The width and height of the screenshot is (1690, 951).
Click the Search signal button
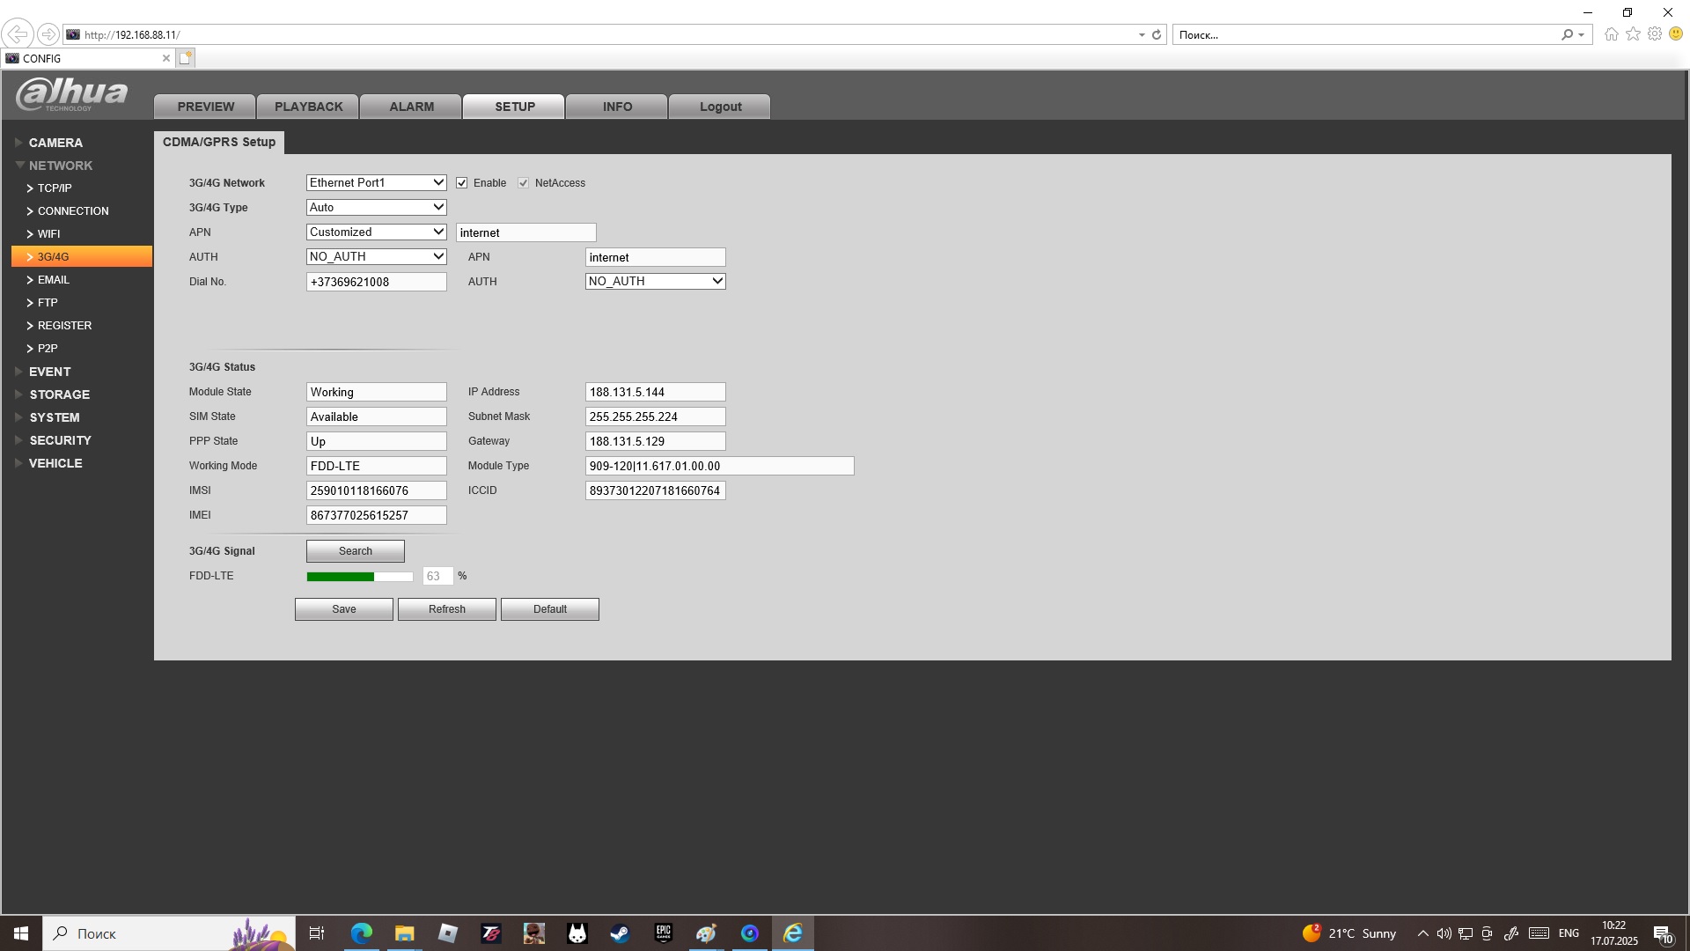(355, 551)
